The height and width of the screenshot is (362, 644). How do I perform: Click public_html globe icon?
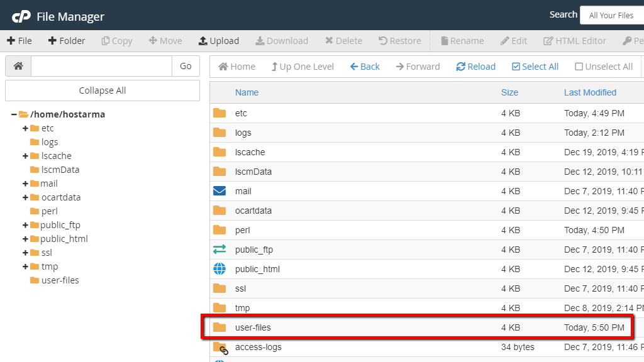coord(219,269)
